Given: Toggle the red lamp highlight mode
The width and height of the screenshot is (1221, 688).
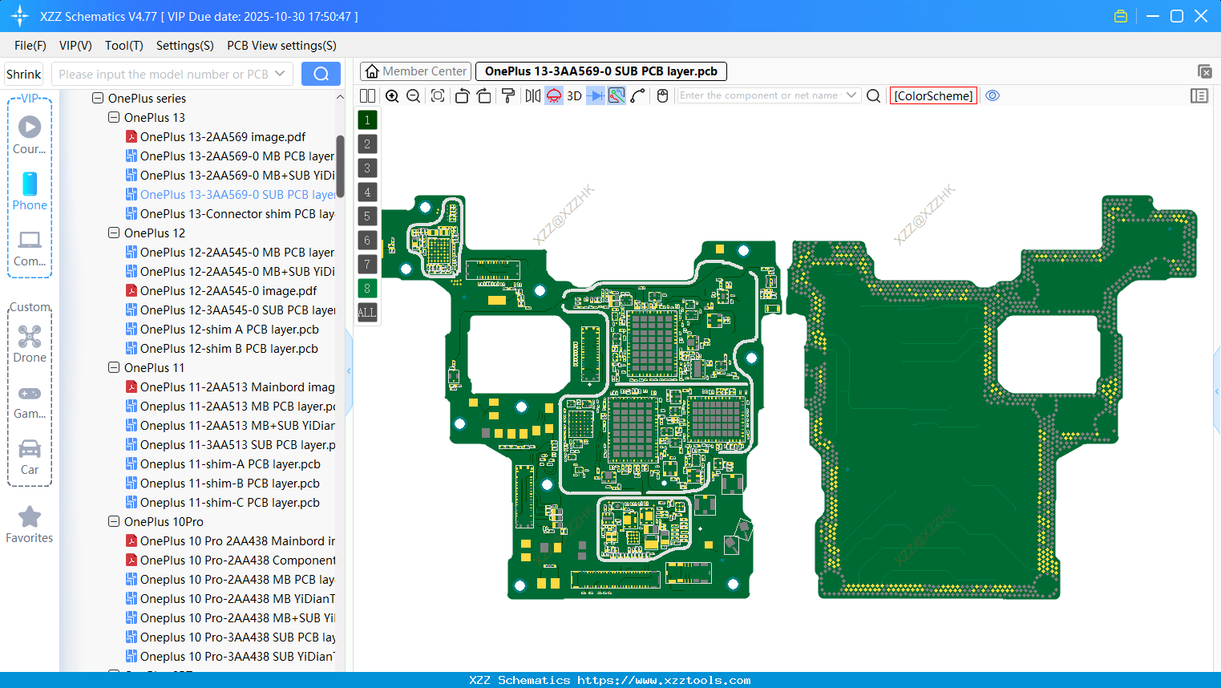Looking at the screenshot, I should tap(553, 95).
